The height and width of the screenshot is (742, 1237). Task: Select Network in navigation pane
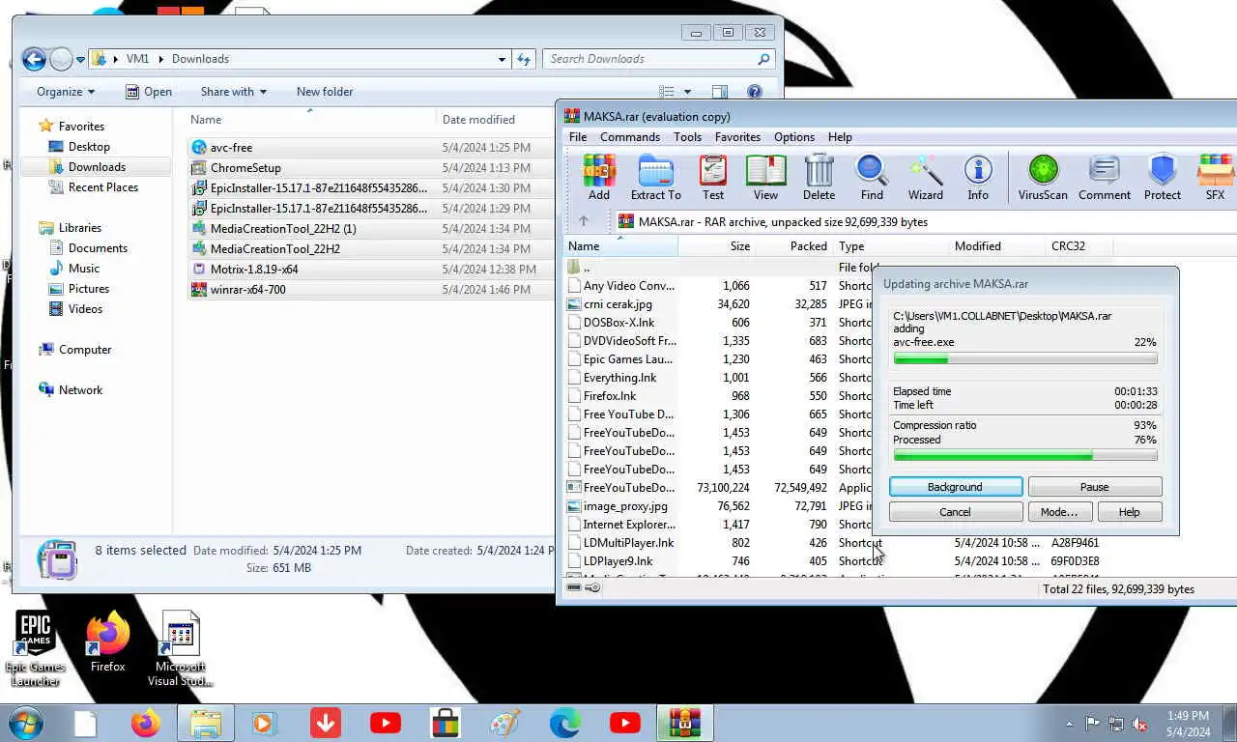pos(80,390)
